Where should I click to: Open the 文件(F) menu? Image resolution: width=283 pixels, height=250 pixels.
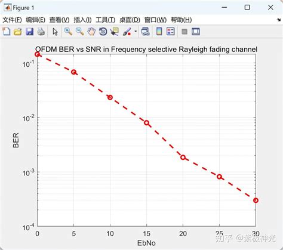click(12, 20)
